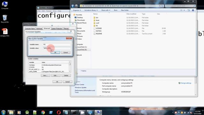Focus the Variable value input field
This screenshot has height=115, width=204.
pos(57,48)
